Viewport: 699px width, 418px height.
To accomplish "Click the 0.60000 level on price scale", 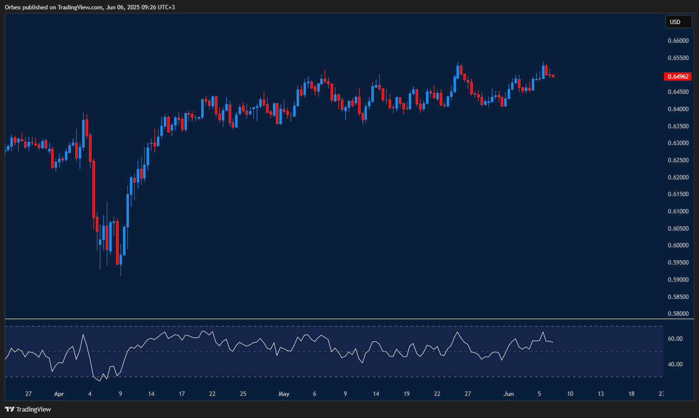I will [x=678, y=245].
